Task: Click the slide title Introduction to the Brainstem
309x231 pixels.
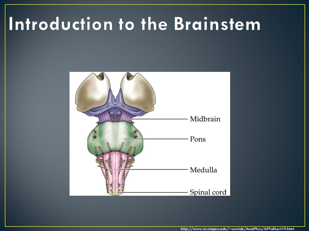Action: pyautogui.click(x=135, y=24)
